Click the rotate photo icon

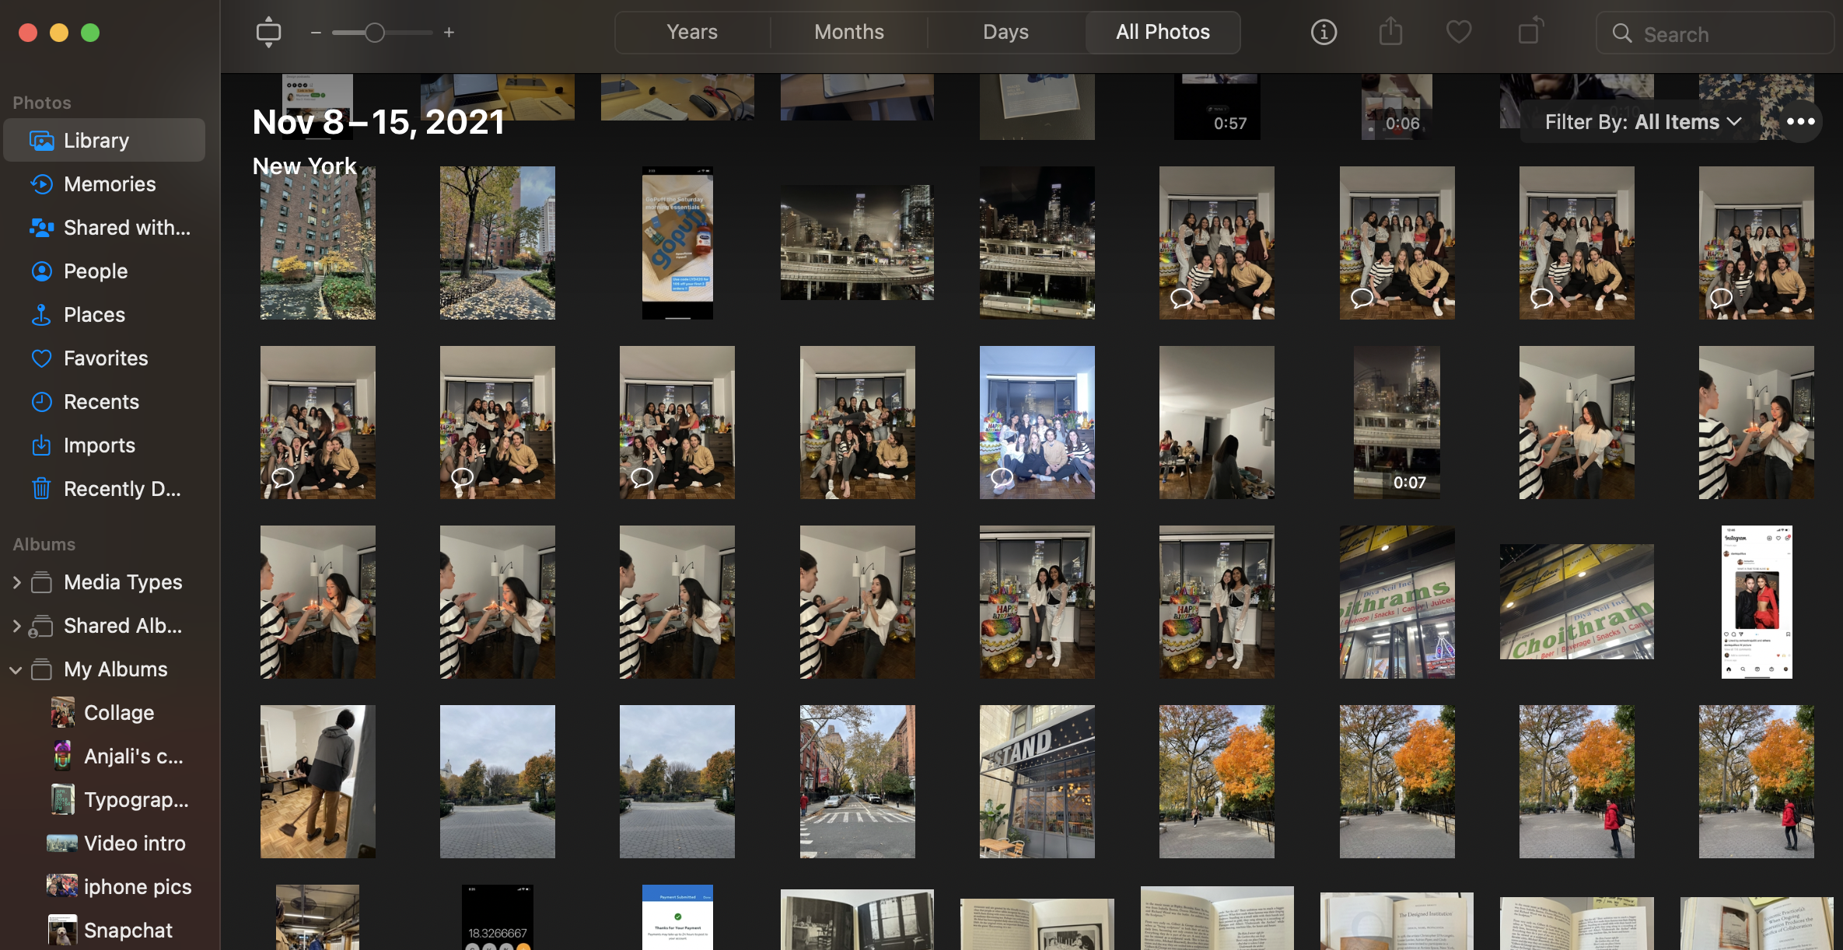pyautogui.click(x=1529, y=32)
